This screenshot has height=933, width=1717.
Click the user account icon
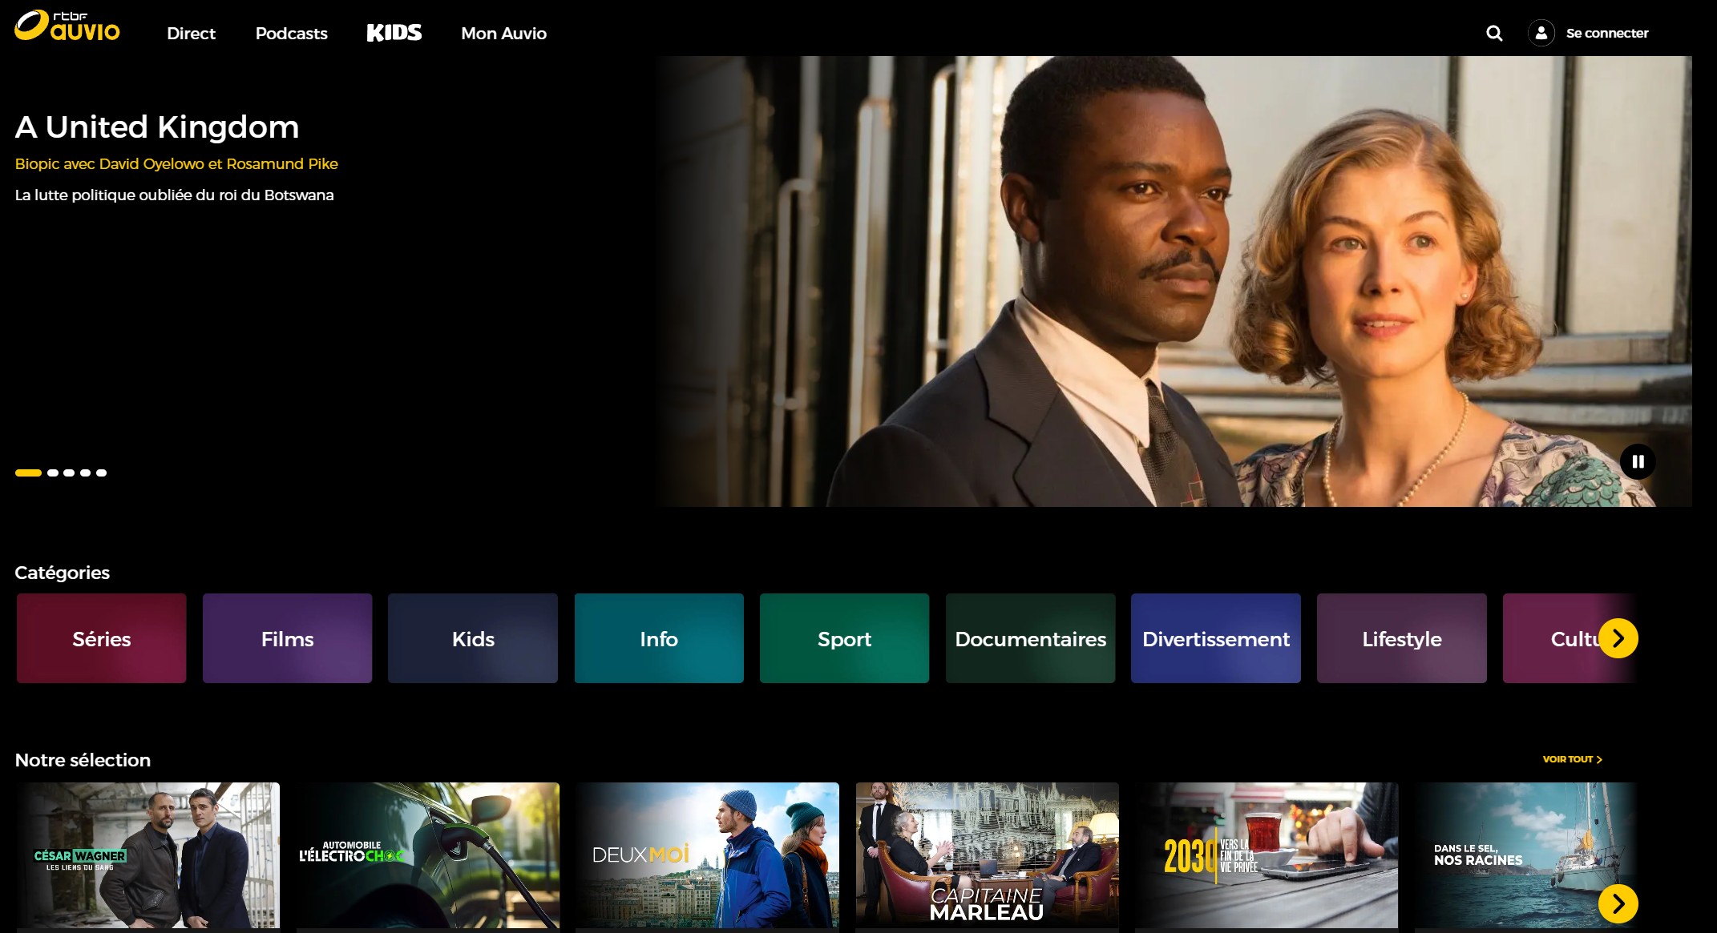pyautogui.click(x=1541, y=32)
